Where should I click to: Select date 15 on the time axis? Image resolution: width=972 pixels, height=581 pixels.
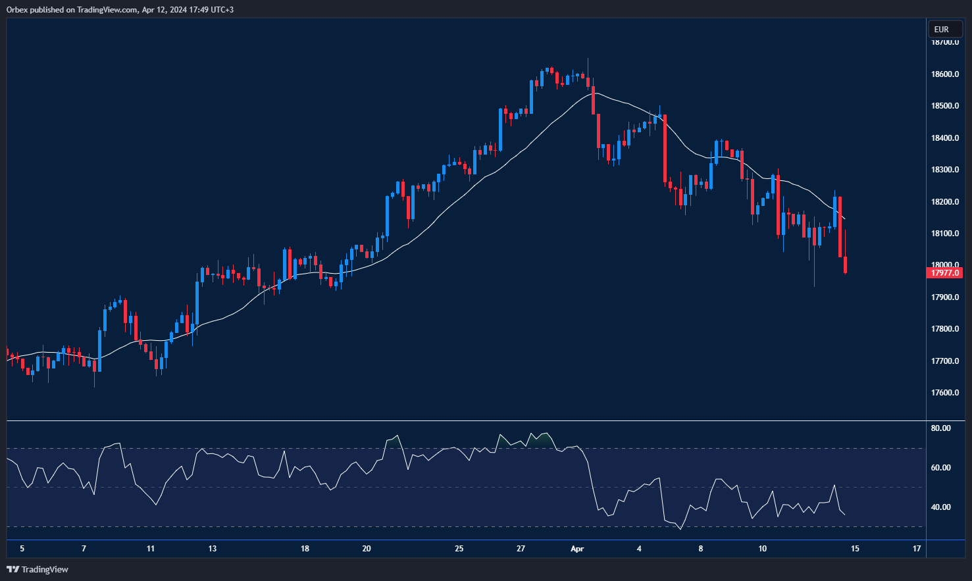855,549
